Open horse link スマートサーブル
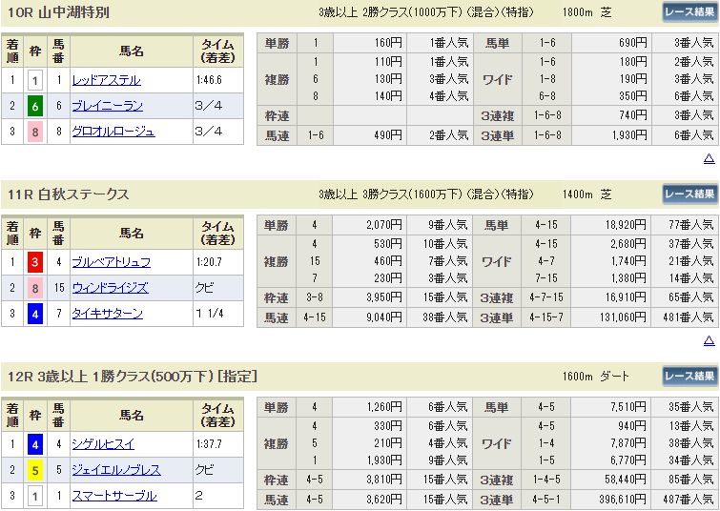The width and height of the screenshot is (720, 511). click(x=114, y=496)
